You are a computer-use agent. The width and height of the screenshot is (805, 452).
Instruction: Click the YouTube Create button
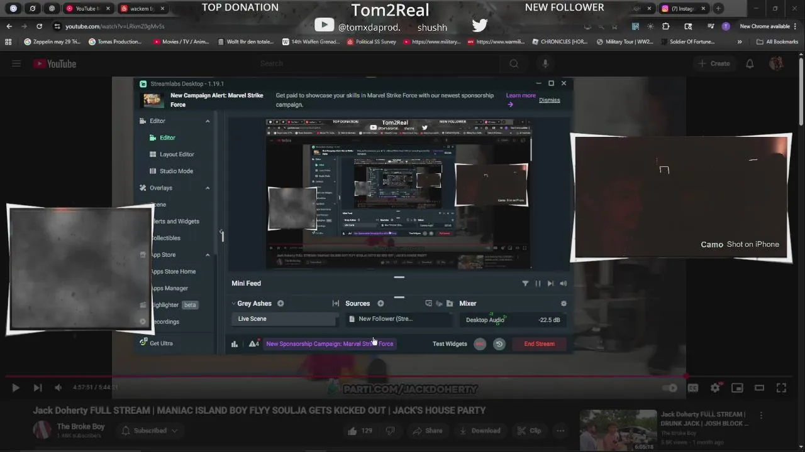tap(714, 63)
